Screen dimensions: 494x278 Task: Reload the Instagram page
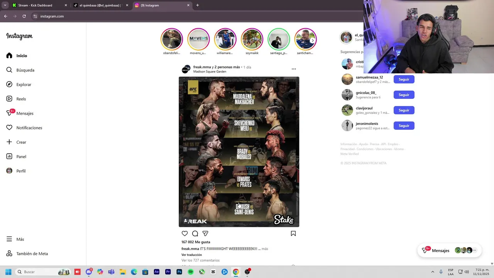pyautogui.click(x=24, y=16)
